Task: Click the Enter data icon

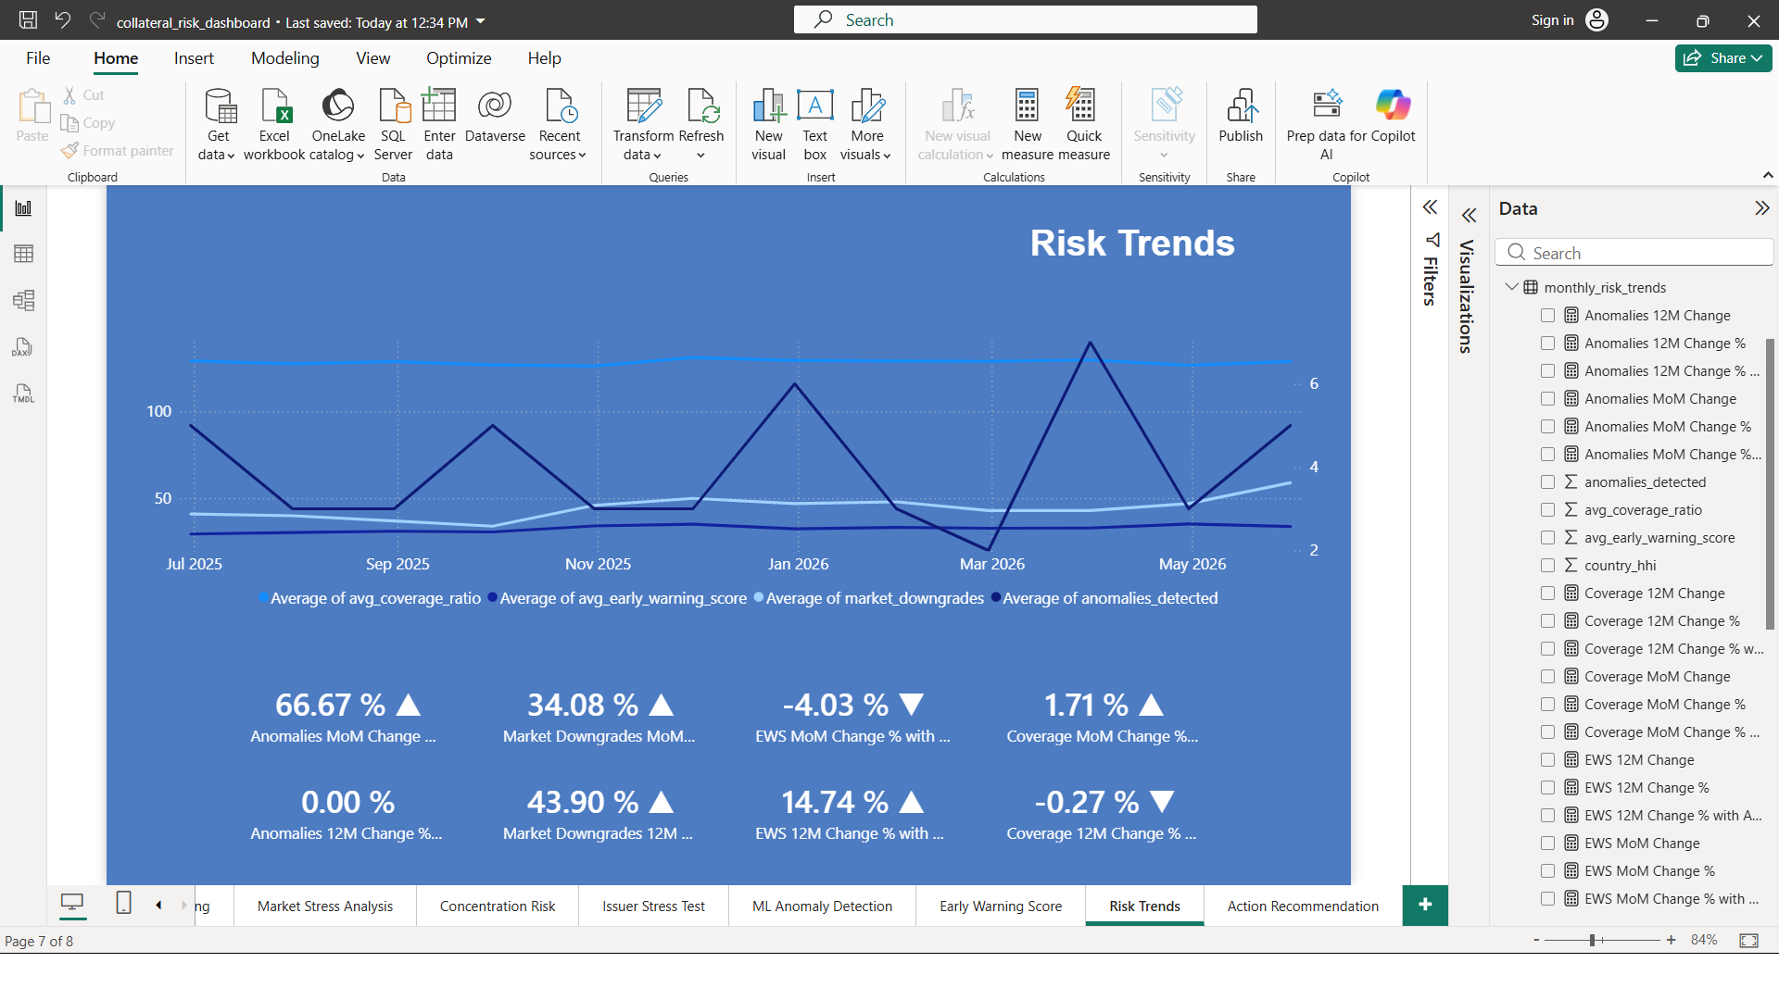Action: pyautogui.click(x=439, y=106)
